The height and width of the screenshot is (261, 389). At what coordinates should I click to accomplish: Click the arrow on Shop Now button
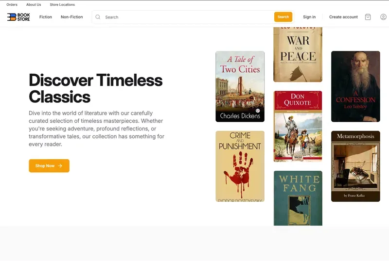coord(60,166)
